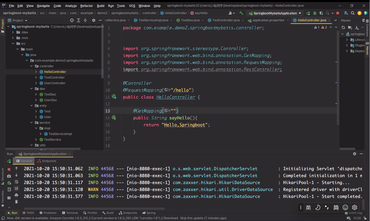Click the thread dump camera icon
The image size is (370, 221).
click(x=9, y=176)
